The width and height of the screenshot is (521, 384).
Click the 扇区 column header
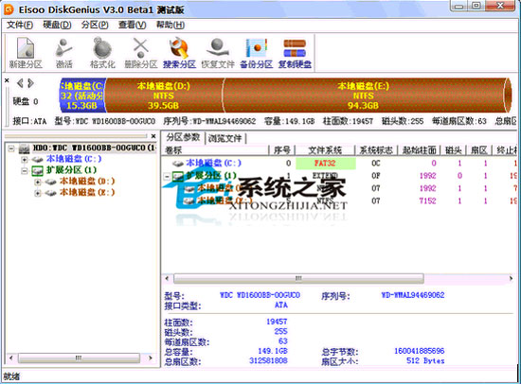point(478,150)
